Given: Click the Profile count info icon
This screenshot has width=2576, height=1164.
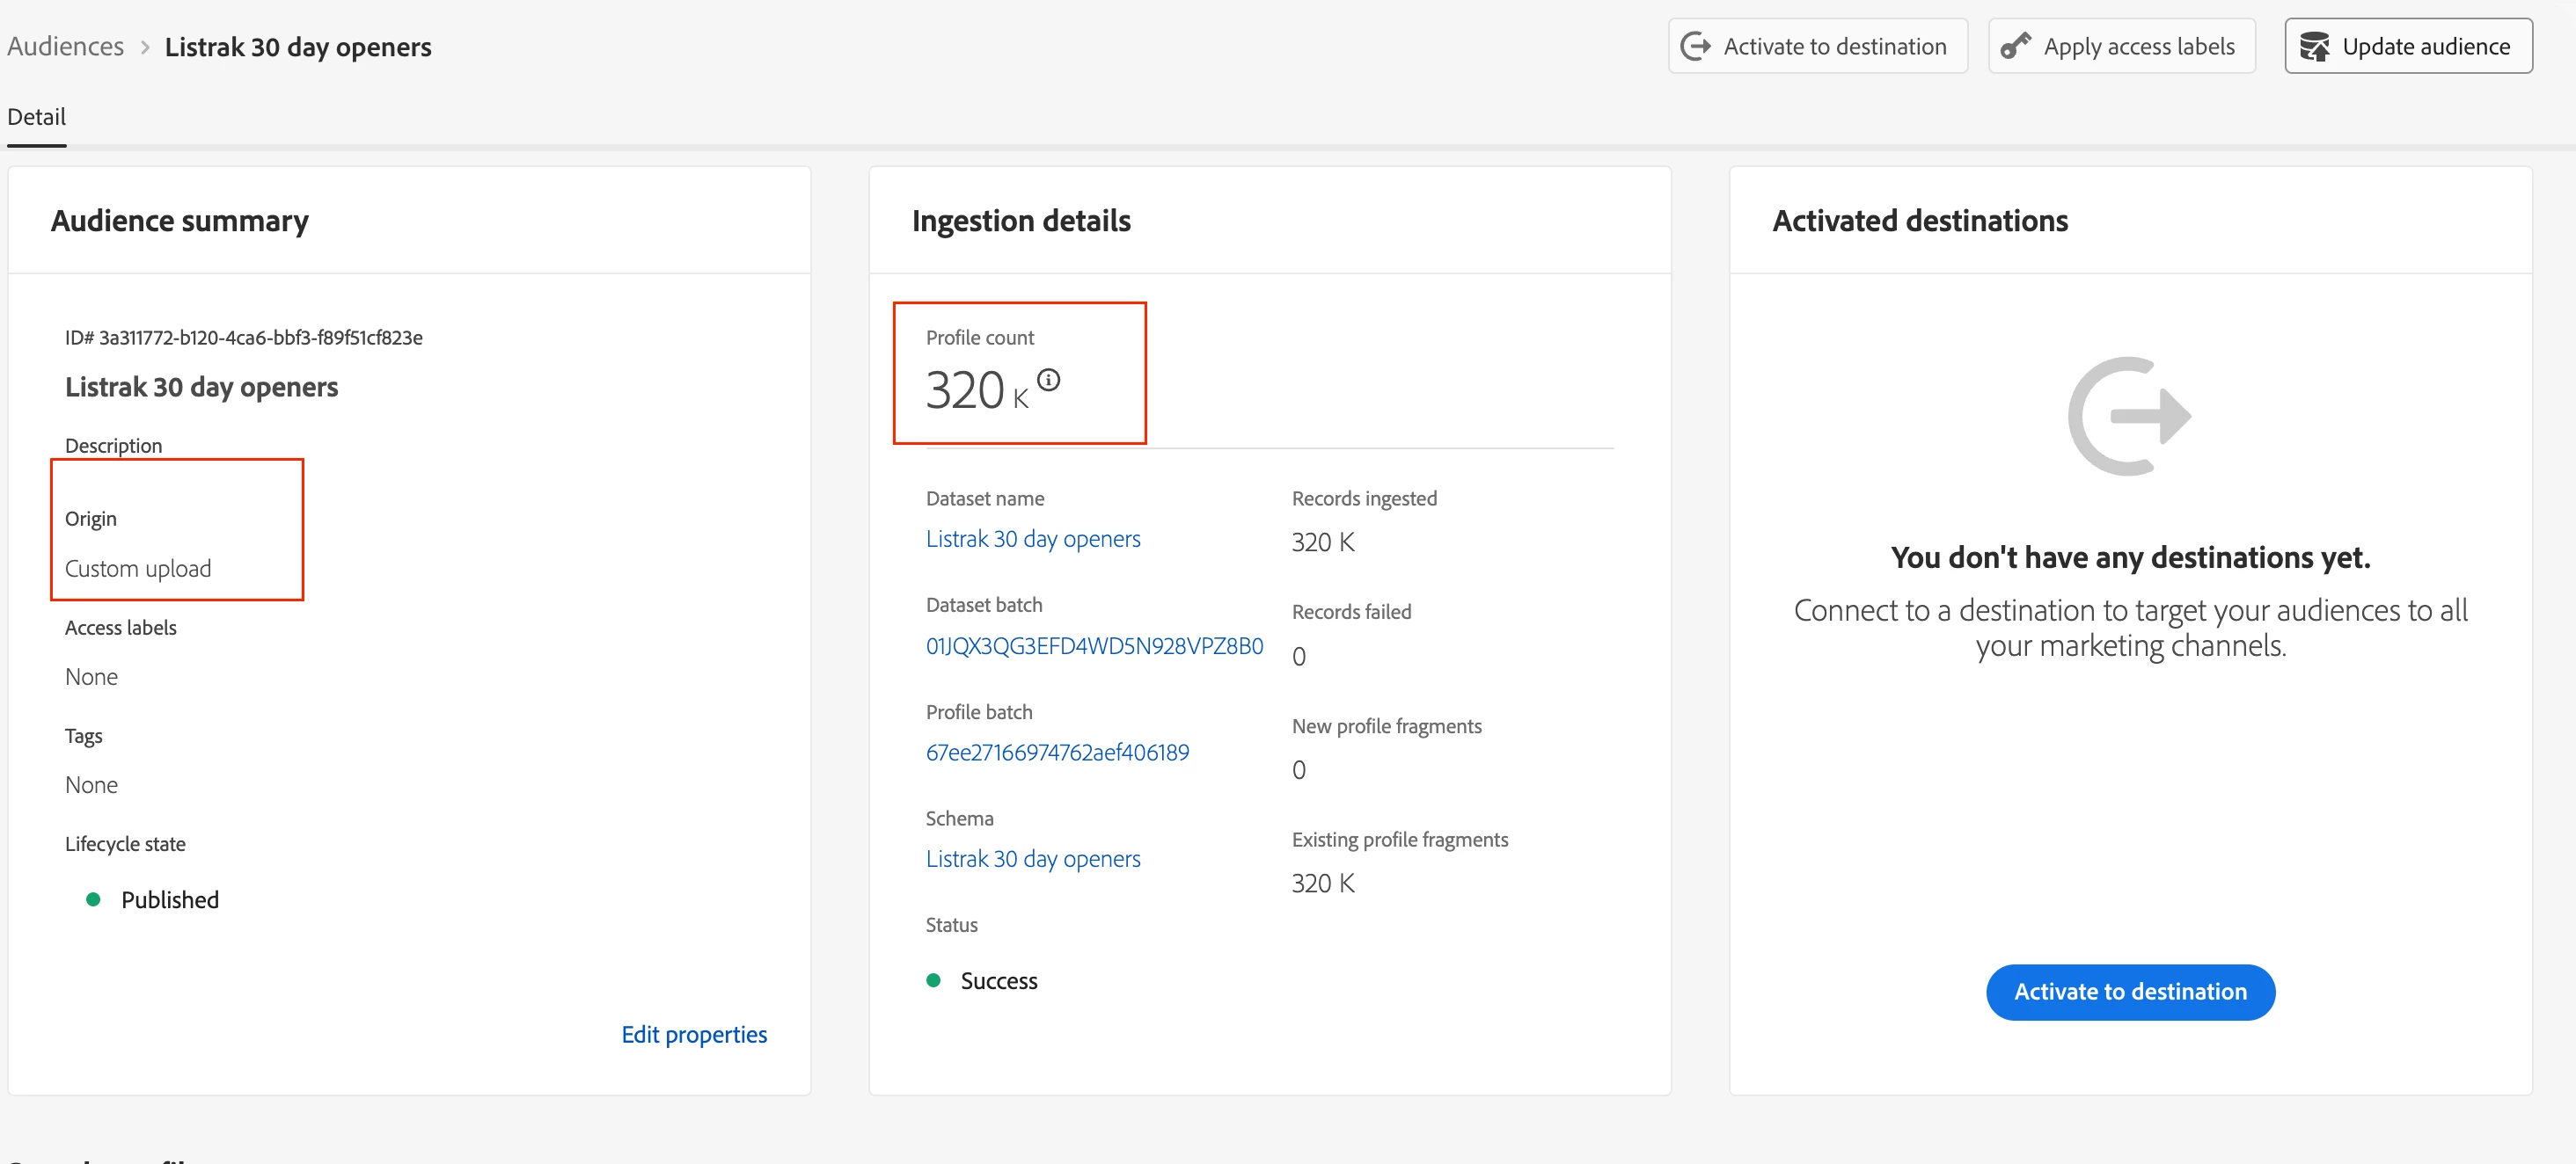Looking at the screenshot, I should click(x=1048, y=380).
